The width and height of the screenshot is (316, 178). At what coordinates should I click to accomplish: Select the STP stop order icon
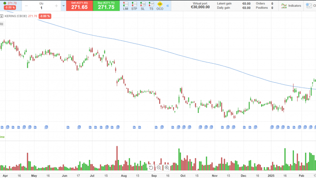pos(134,6)
